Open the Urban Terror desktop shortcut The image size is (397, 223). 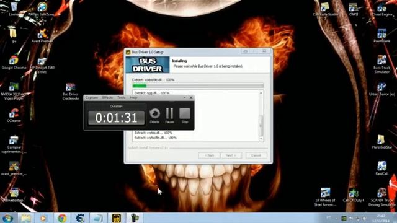tap(382, 89)
